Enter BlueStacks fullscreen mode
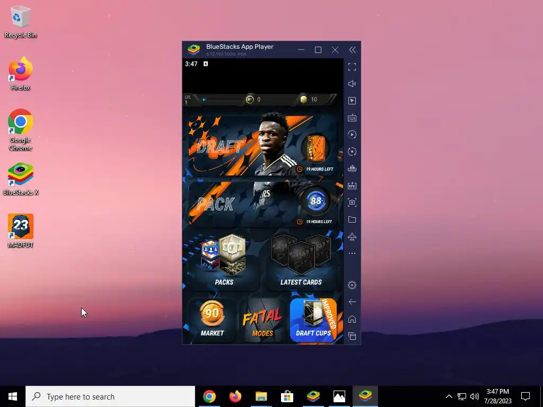 [352, 67]
